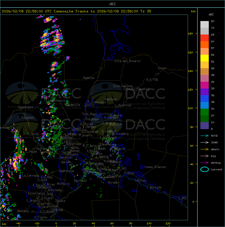The width and height of the screenshot is (225, 227).
Task: Click the pink bip arrow legend icon
Action: (204, 156)
